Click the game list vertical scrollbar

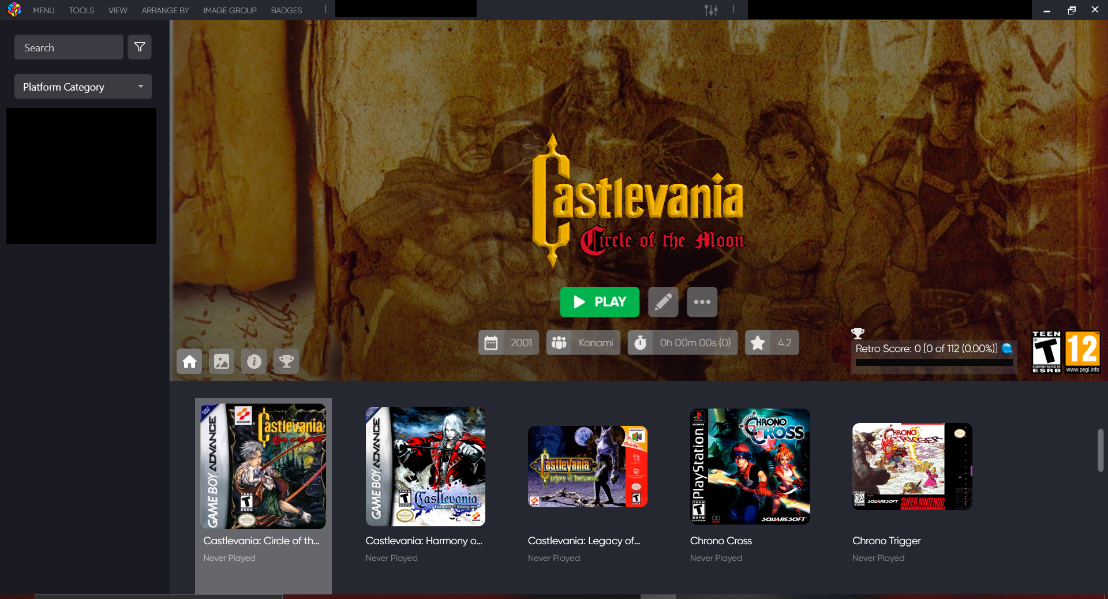(1100, 450)
